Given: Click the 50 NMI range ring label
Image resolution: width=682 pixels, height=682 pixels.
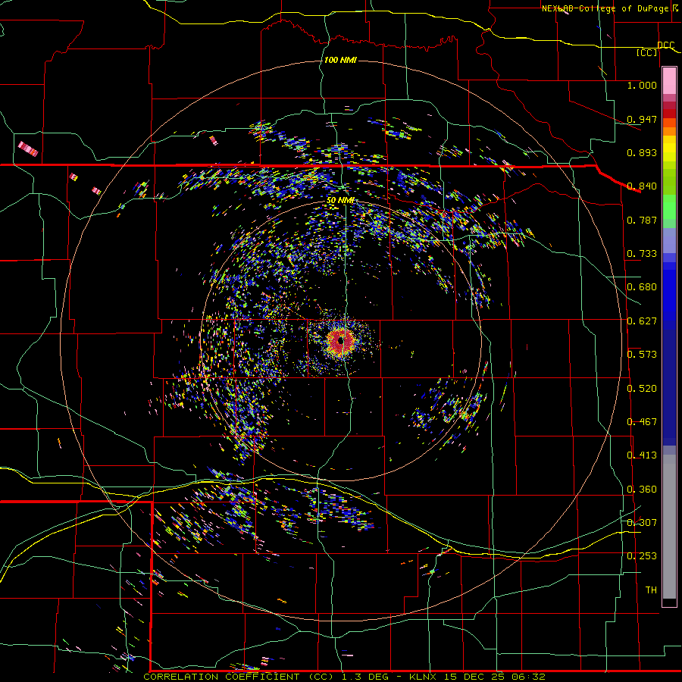Looking at the screenshot, I should pyautogui.click(x=340, y=201).
